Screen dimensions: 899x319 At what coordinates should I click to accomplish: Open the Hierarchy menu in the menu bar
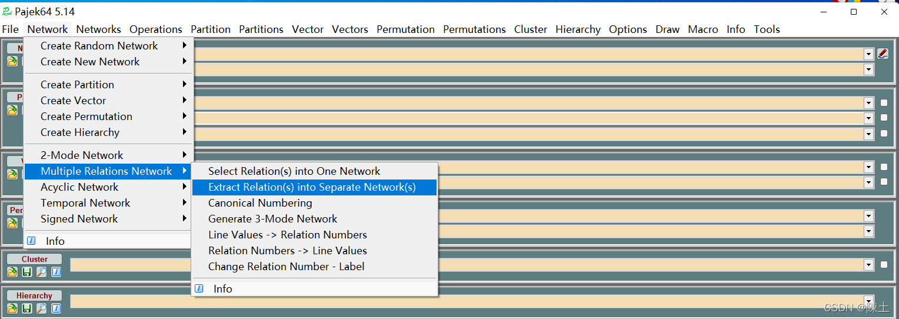pos(578,29)
